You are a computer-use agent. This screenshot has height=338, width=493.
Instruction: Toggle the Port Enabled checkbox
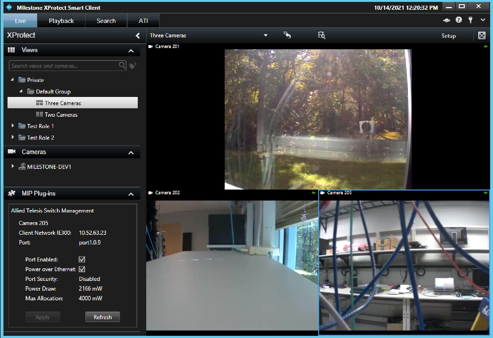pos(82,260)
